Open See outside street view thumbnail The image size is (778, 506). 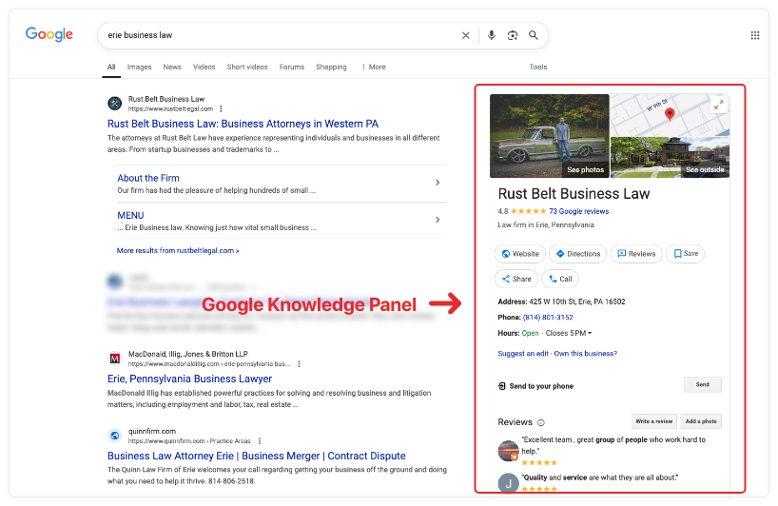(x=670, y=157)
